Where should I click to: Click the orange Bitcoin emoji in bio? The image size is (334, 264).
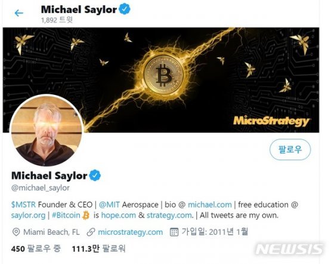(x=86, y=215)
